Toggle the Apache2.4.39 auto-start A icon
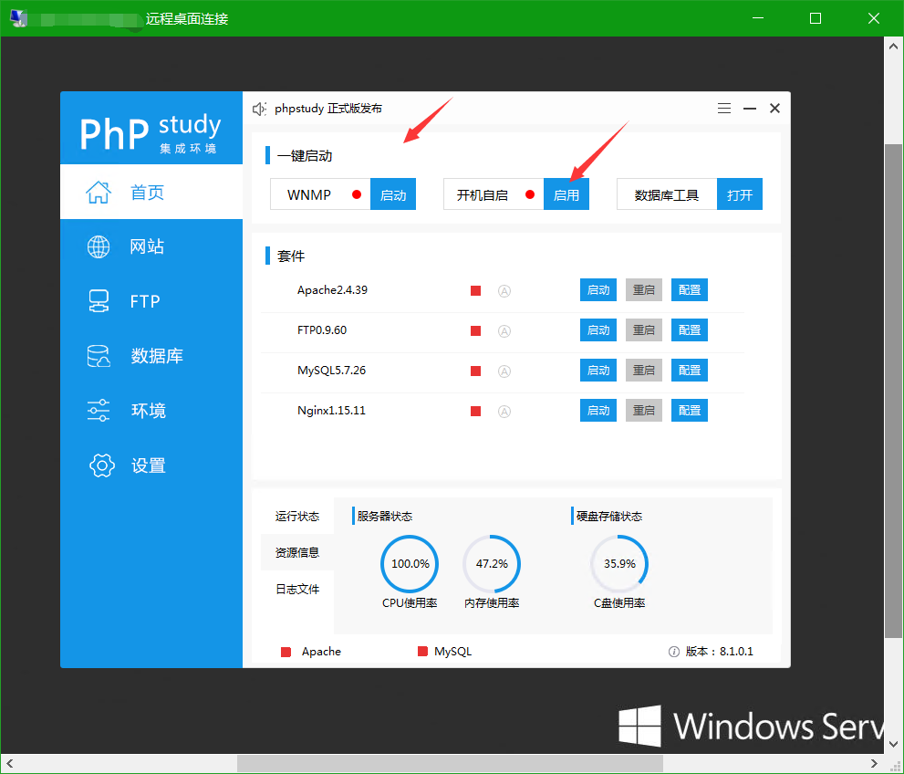This screenshot has width=904, height=774. click(x=504, y=291)
